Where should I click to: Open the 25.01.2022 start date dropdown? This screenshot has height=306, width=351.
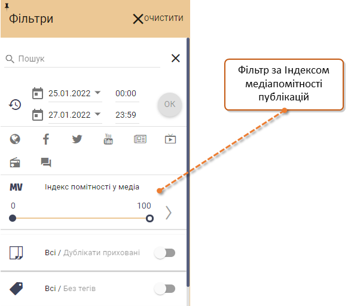click(x=97, y=93)
